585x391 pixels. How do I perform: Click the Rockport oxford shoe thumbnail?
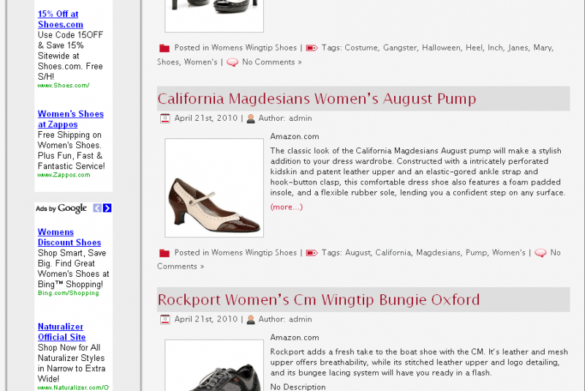214,365
